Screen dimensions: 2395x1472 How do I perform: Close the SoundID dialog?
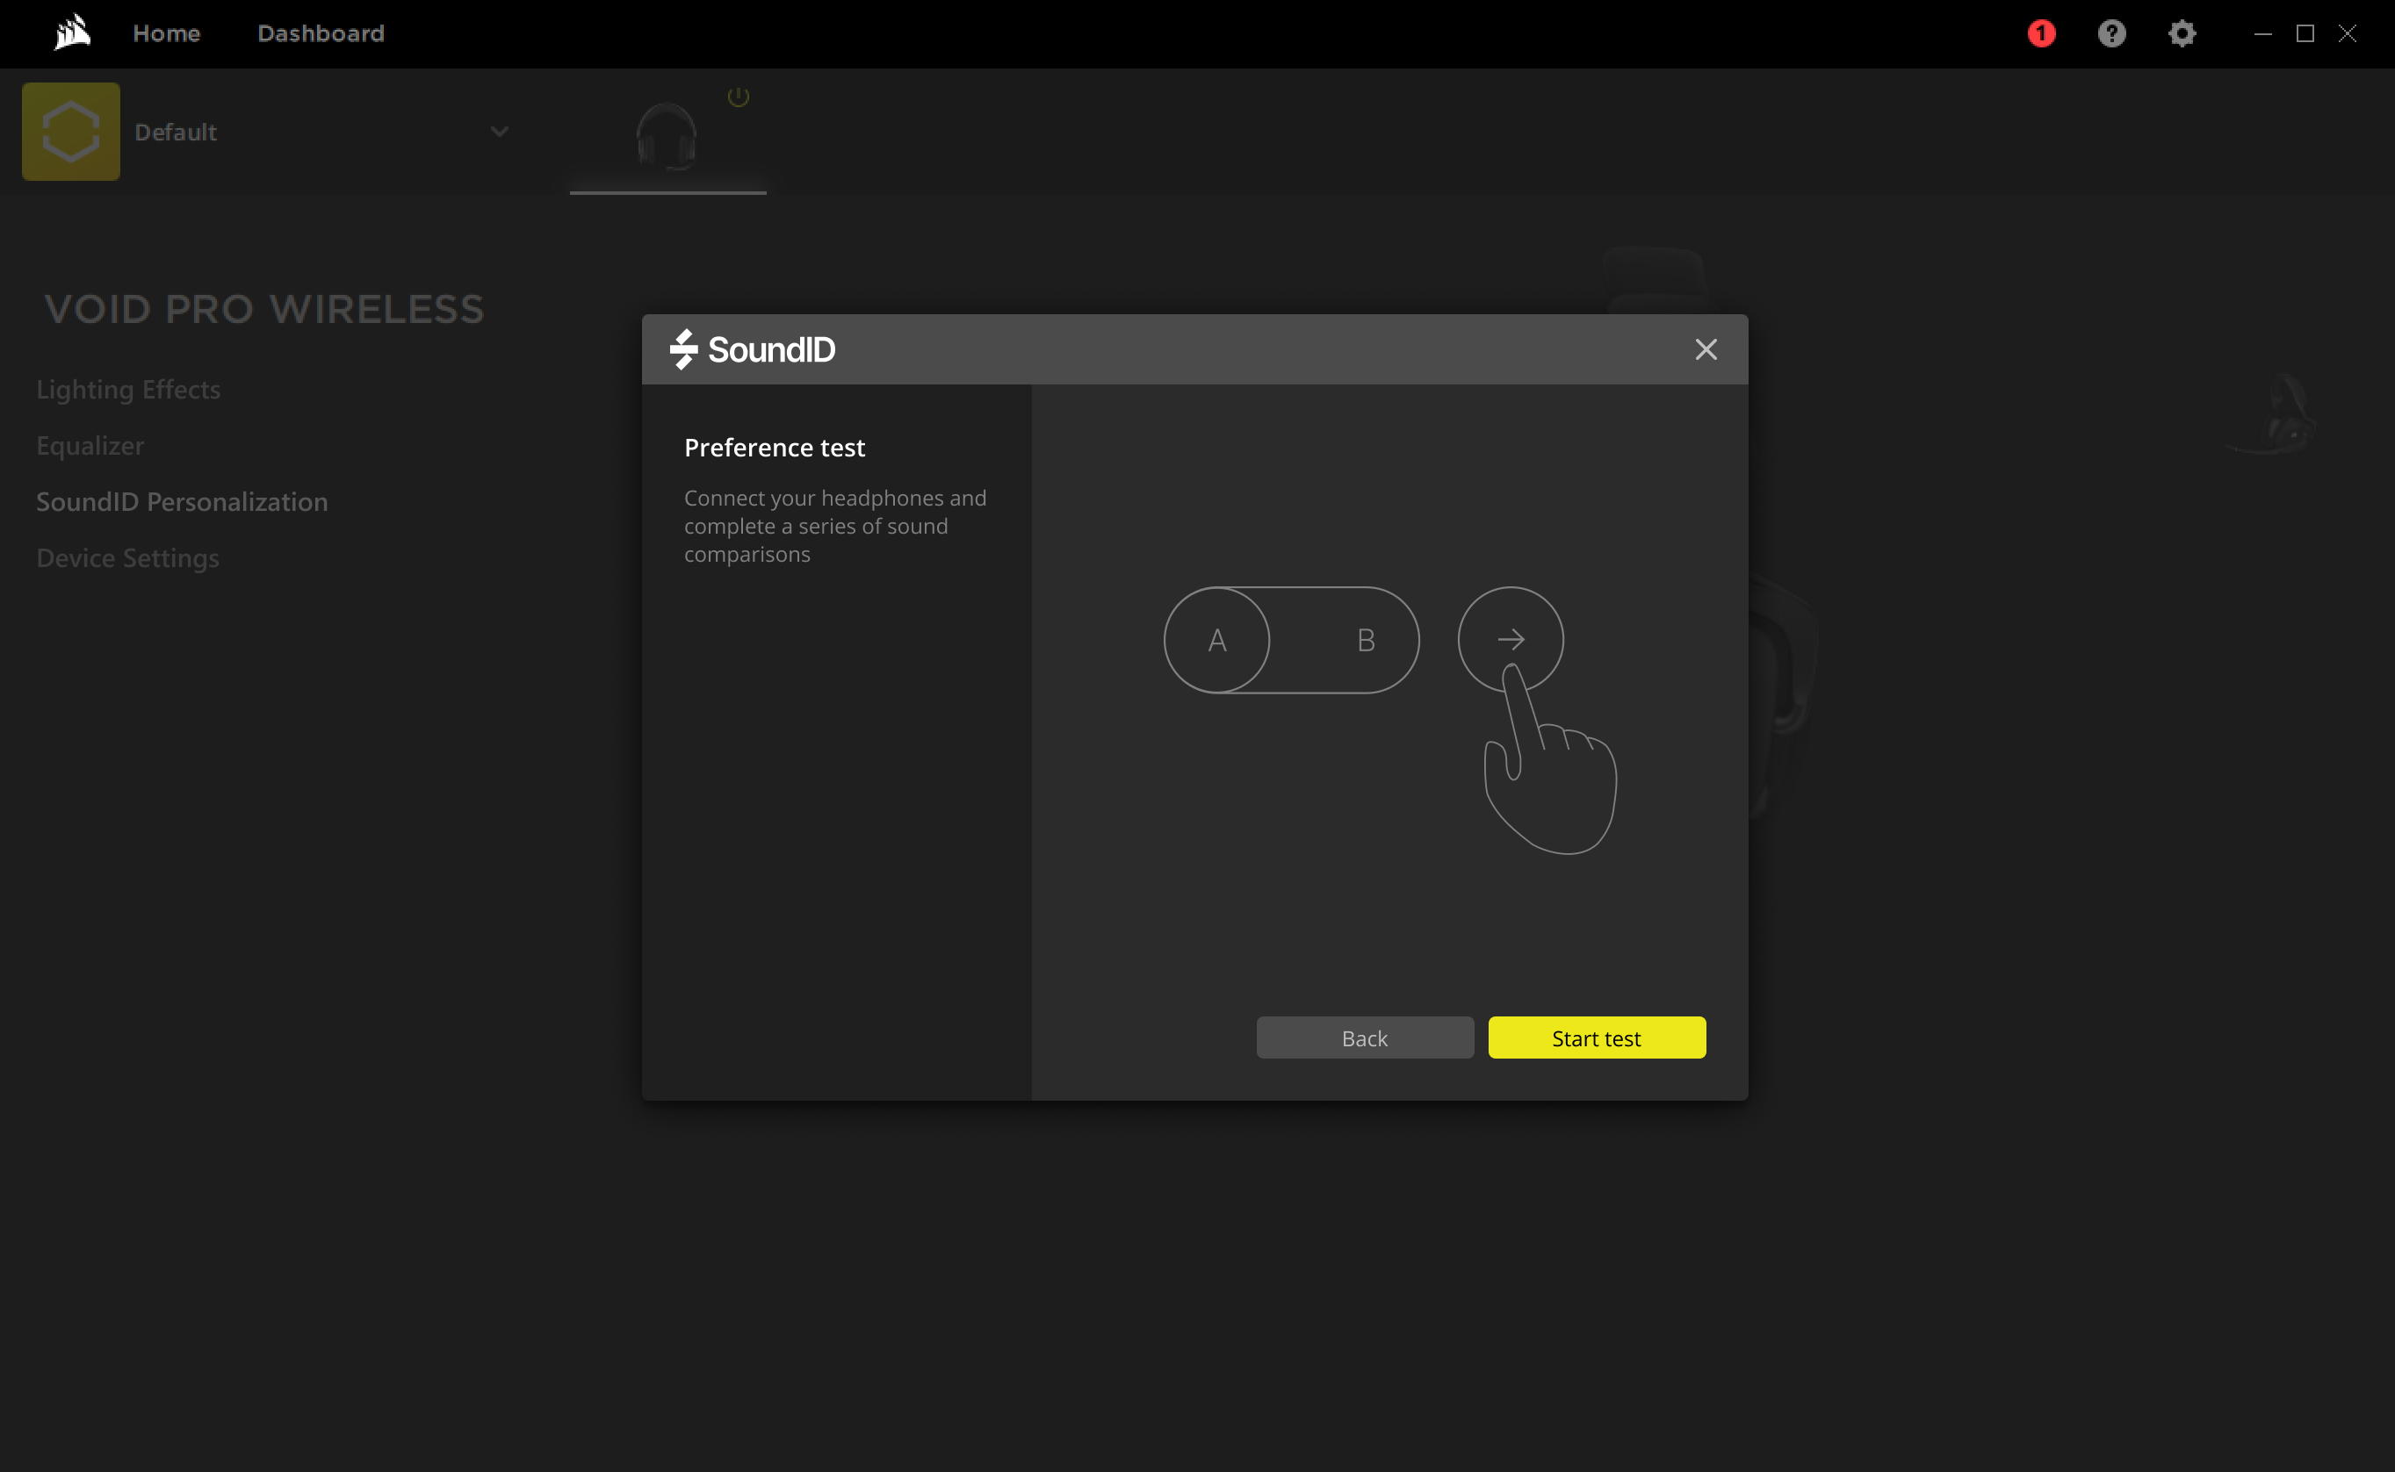click(x=1706, y=349)
